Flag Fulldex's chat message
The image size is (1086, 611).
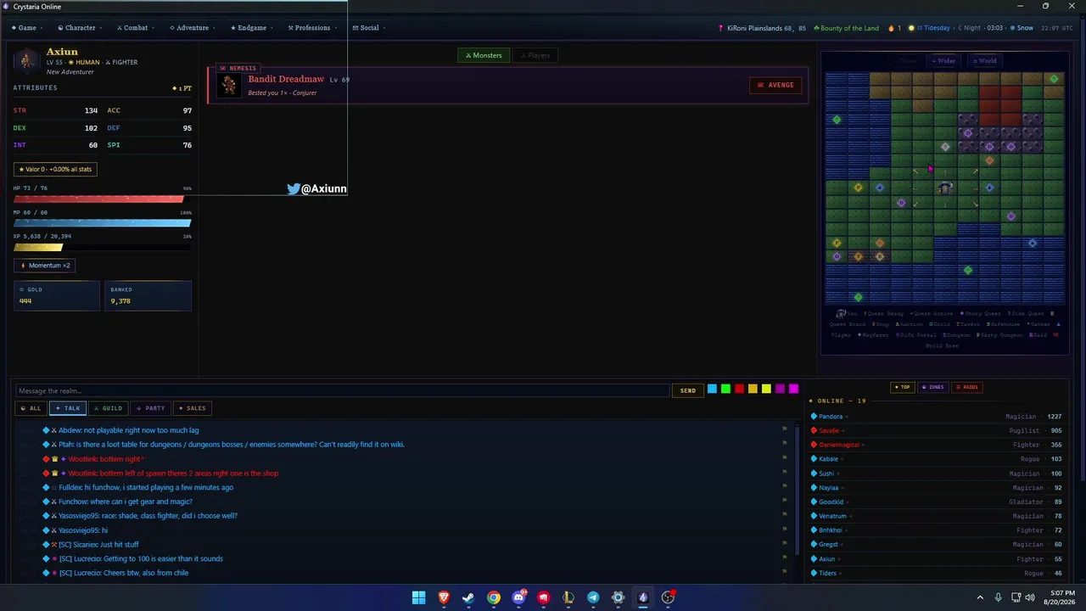[785, 487]
